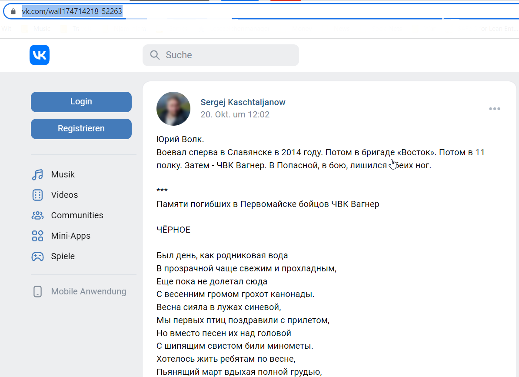Viewport: 519px width, 377px height.
Task: Select the Mini-Apps menu label
Action: pos(70,236)
